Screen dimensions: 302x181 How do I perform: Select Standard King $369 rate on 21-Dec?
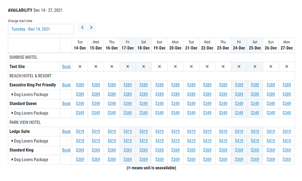tap(191, 150)
